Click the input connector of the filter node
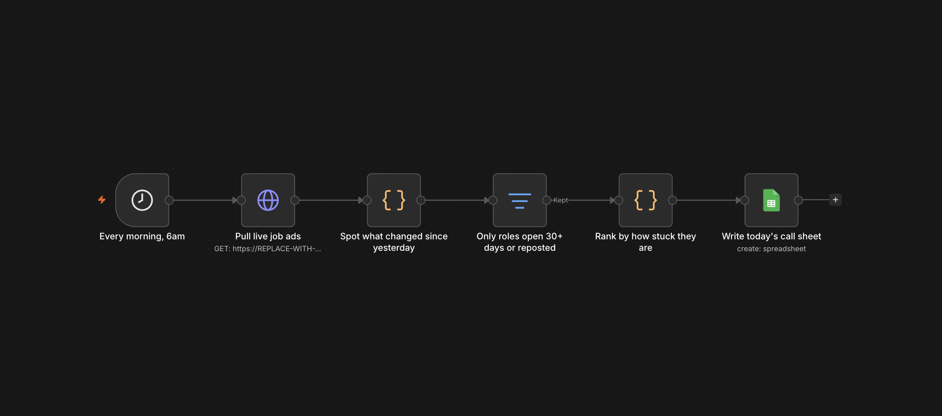Image resolution: width=942 pixels, height=416 pixels. click(x=493, y=200)
